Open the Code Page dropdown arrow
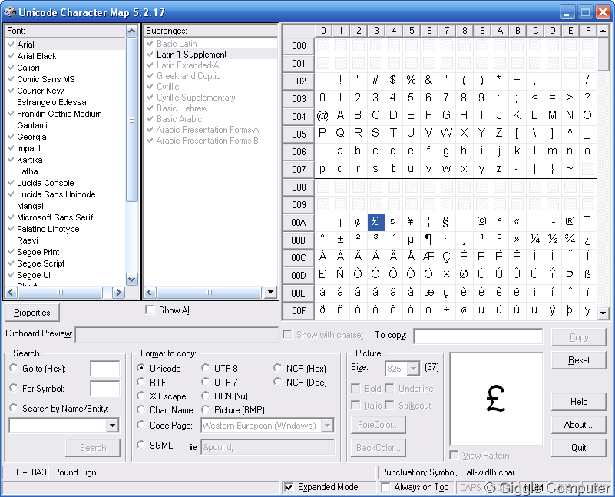This screenshot has height=497, width=615. (x=327, y=426)
